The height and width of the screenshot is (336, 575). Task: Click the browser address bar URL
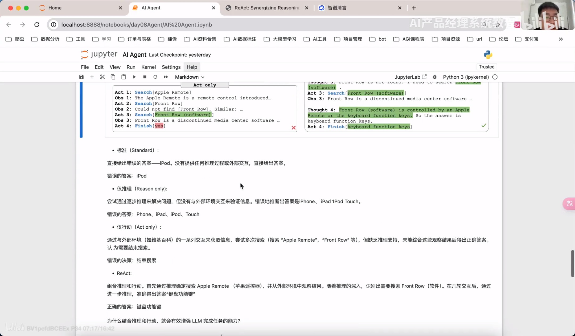tap(137, 24)
